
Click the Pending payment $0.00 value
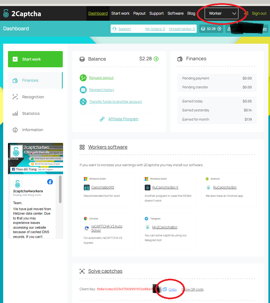coord(247,78)
